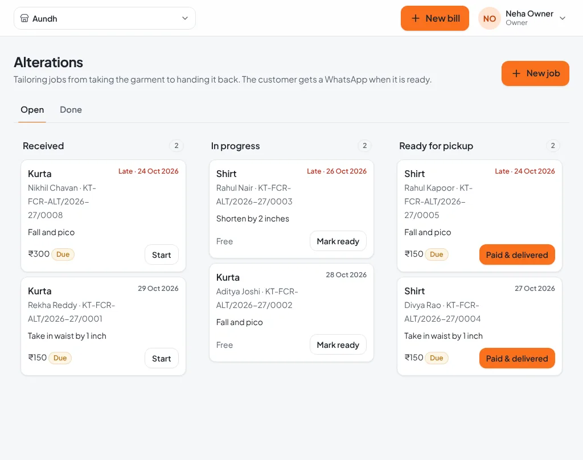Click the 'Late · 26 Oct 2026' date label
The image size is (583, 460).
(x=336, y=171)
